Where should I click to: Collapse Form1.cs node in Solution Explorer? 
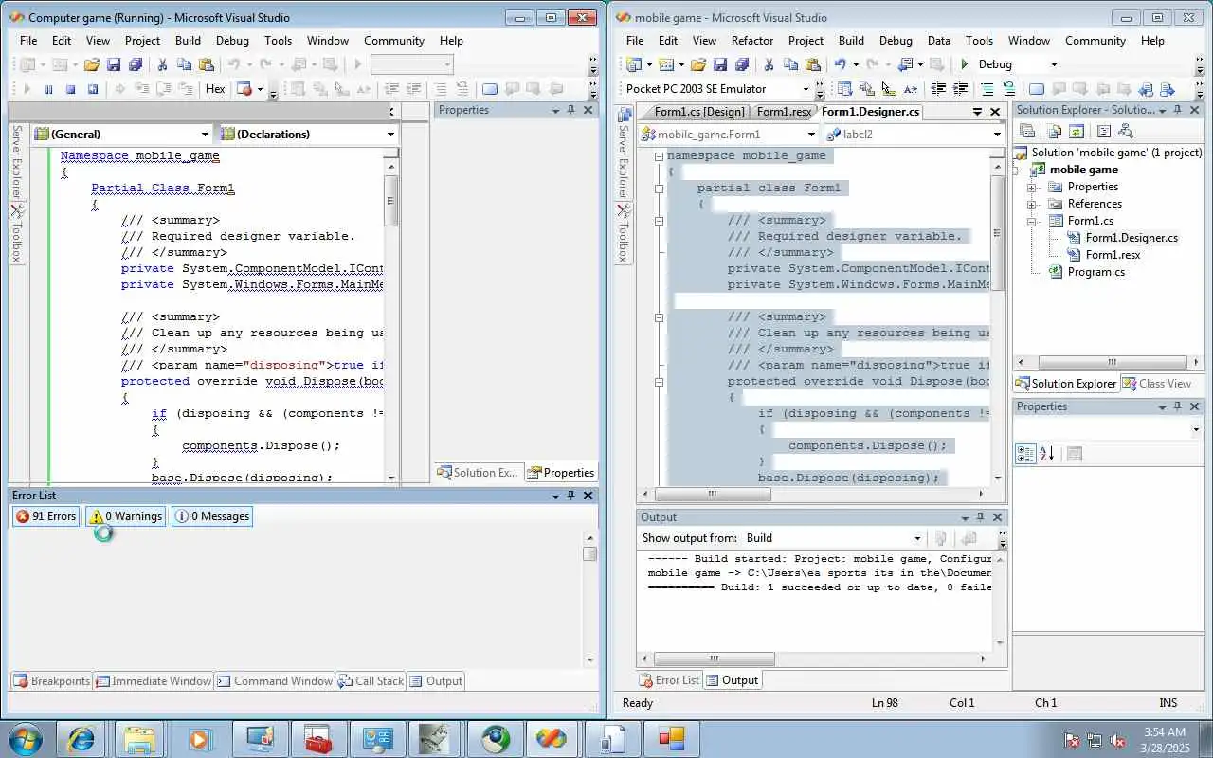click(x=1031, y=221)
